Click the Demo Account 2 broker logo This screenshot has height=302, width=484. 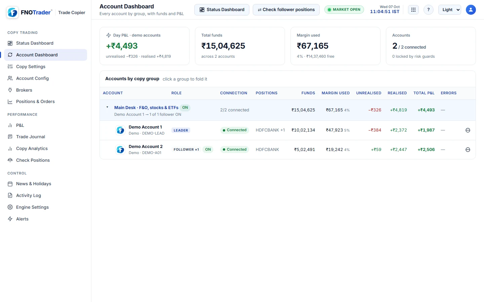(120, 150)
